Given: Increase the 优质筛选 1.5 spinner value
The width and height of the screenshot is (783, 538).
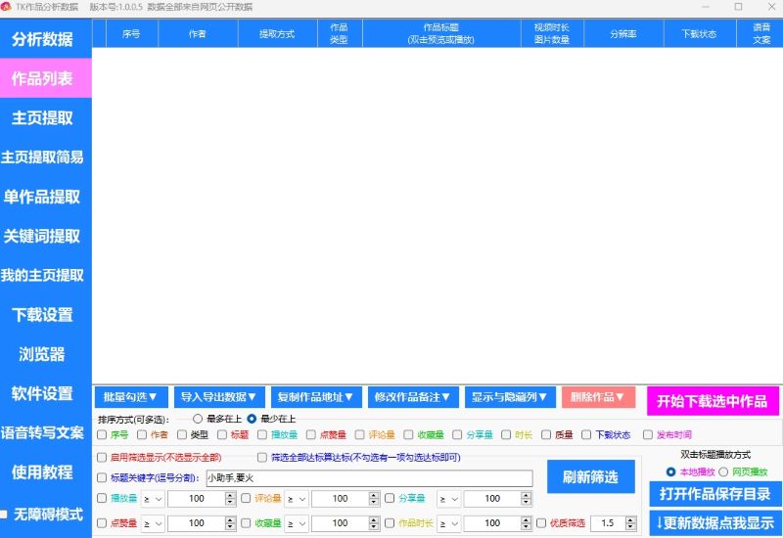Looking at the screenshot, I should [630, 520].
